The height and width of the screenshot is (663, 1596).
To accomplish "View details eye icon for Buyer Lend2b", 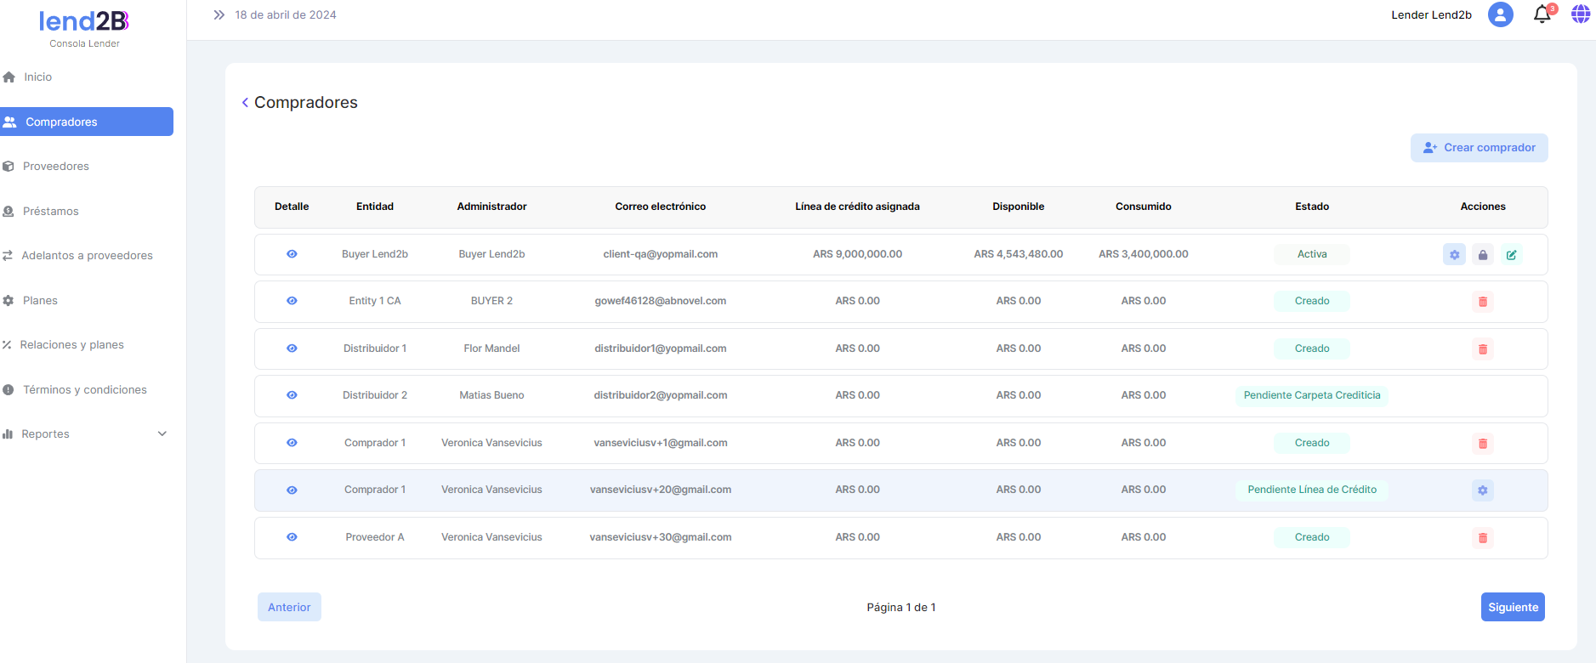I will (x=292, y=254).
